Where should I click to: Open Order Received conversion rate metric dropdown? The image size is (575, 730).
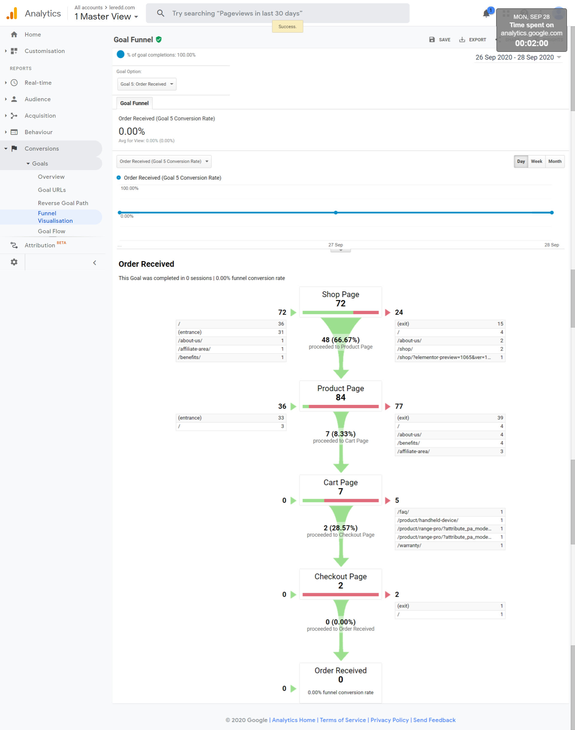(164, 161)
